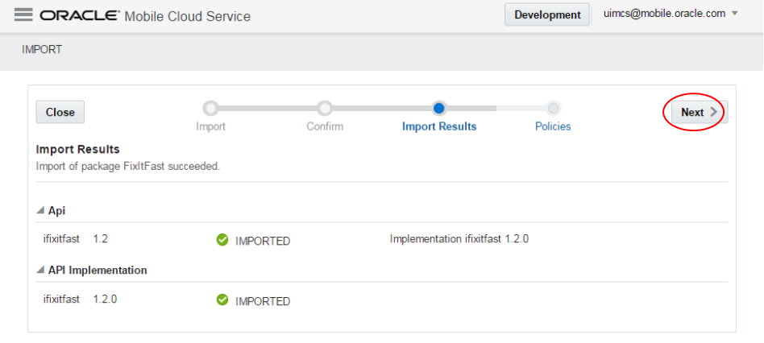Image resolution: width=764 pixels, height=343 pixels.
Task: Click the Oracle logo
Action: click(x=79, y=16)
